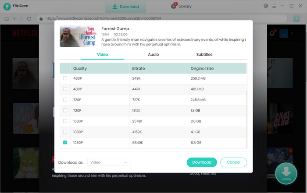Open the Fruits Basket thumbnail in Netflix

(x=26, y=118)
